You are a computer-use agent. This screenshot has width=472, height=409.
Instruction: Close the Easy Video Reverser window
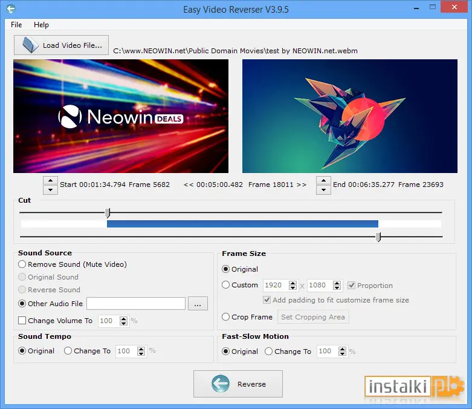pyautogui.click(x=454, y=7)
